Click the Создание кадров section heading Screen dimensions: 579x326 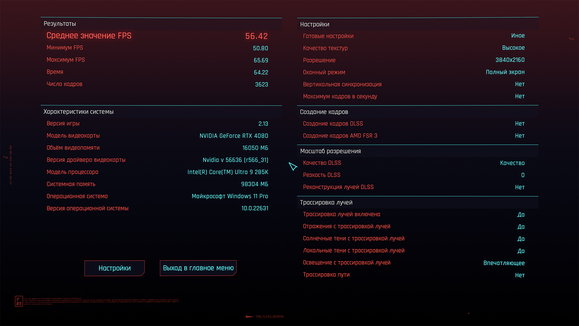[324, 112]
